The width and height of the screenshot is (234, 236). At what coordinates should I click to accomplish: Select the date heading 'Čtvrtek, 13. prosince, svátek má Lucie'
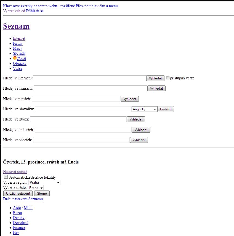41,162
